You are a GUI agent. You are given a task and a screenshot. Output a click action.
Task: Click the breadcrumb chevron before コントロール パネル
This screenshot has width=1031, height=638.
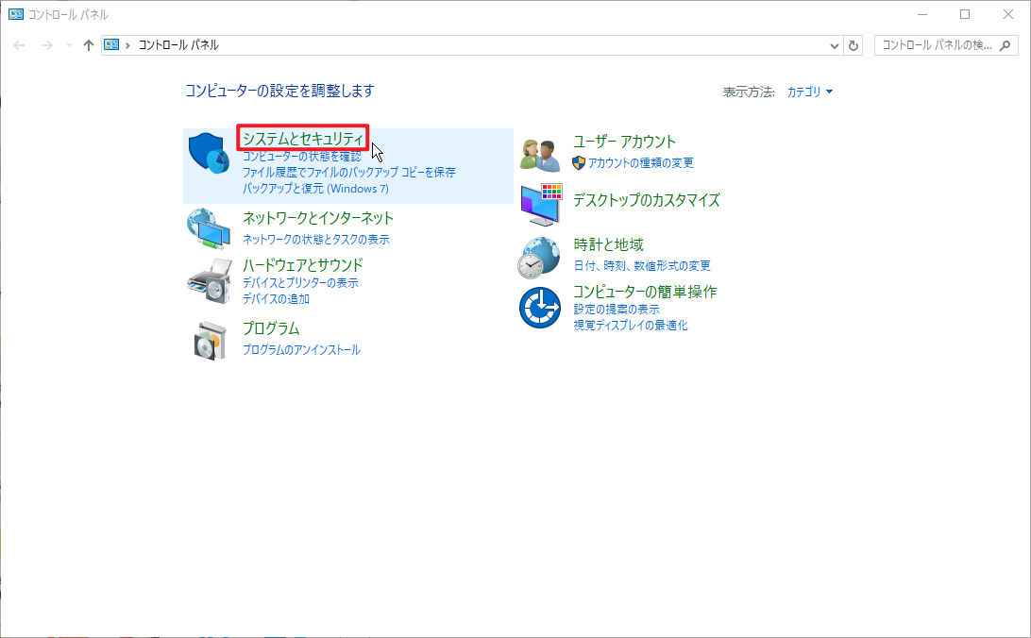click(127, 45)
